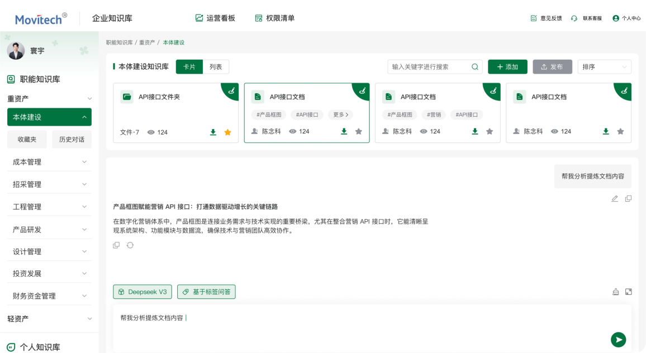Clear the conversation with broom icon
Image resolution: width=646 pixels, height=353 pixels.
(x=615, y=292)
